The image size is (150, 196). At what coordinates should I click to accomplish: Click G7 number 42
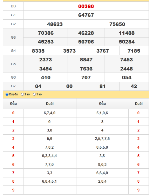tap(134, 86)
